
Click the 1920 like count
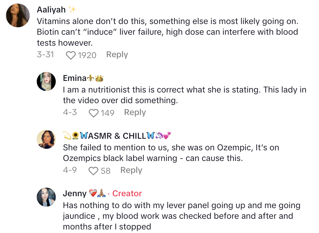pos(87,55)
